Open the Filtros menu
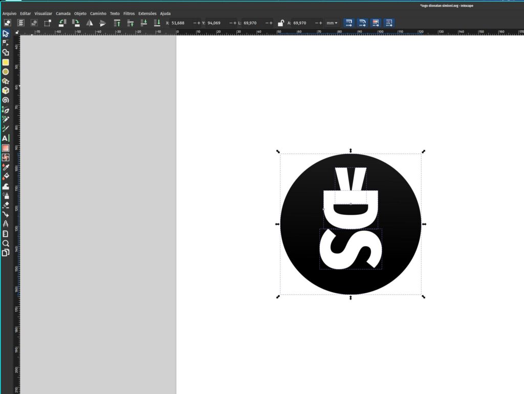The width and height of the screenshot is (524, 394). [x=128, y=13]
